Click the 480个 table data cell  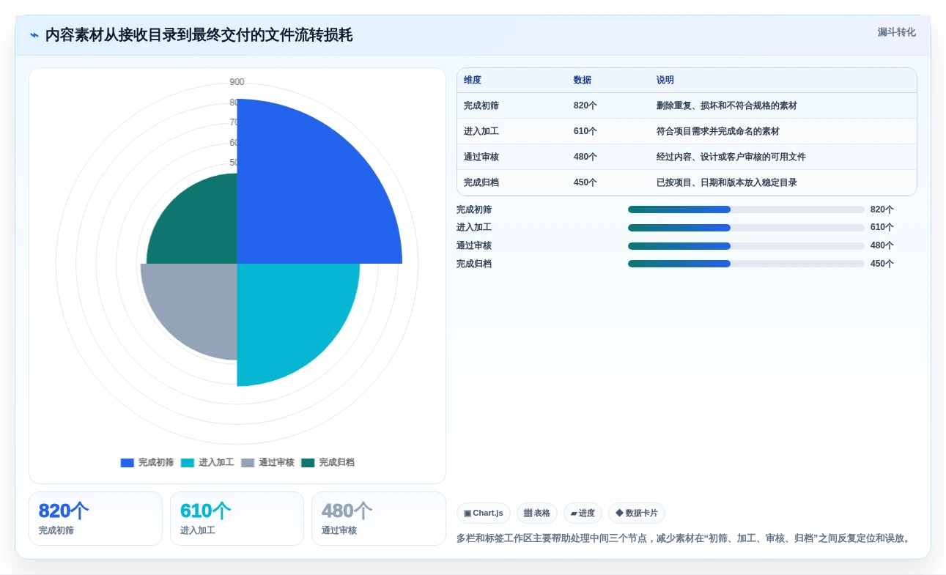pyautogui.click(x=585, y=157)
